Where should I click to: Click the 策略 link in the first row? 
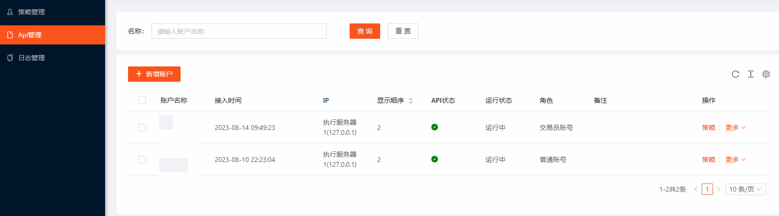pos(709,128)
